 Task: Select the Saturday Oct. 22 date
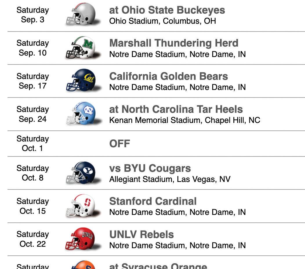pos(33,239)
